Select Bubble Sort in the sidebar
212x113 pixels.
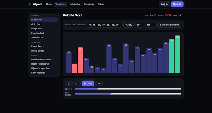[x=44, y=20]
